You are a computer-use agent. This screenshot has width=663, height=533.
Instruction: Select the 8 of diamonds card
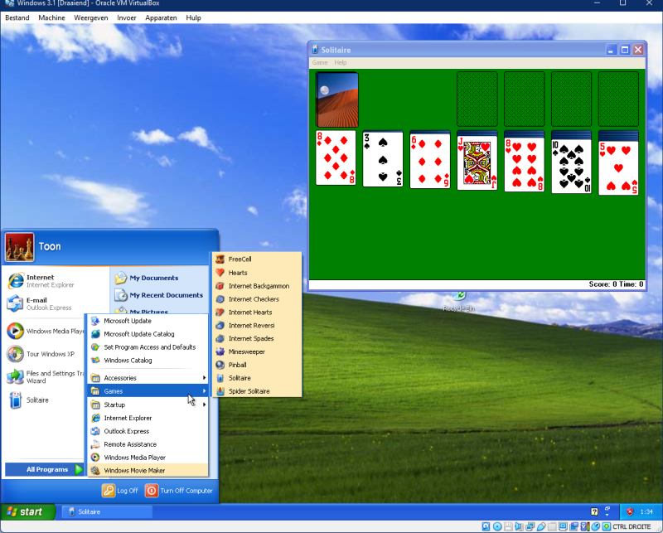pyautogui.click(x=336, y=157)
